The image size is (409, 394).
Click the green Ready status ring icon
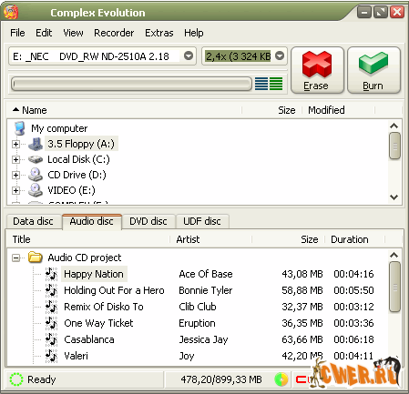pos(16,379)
